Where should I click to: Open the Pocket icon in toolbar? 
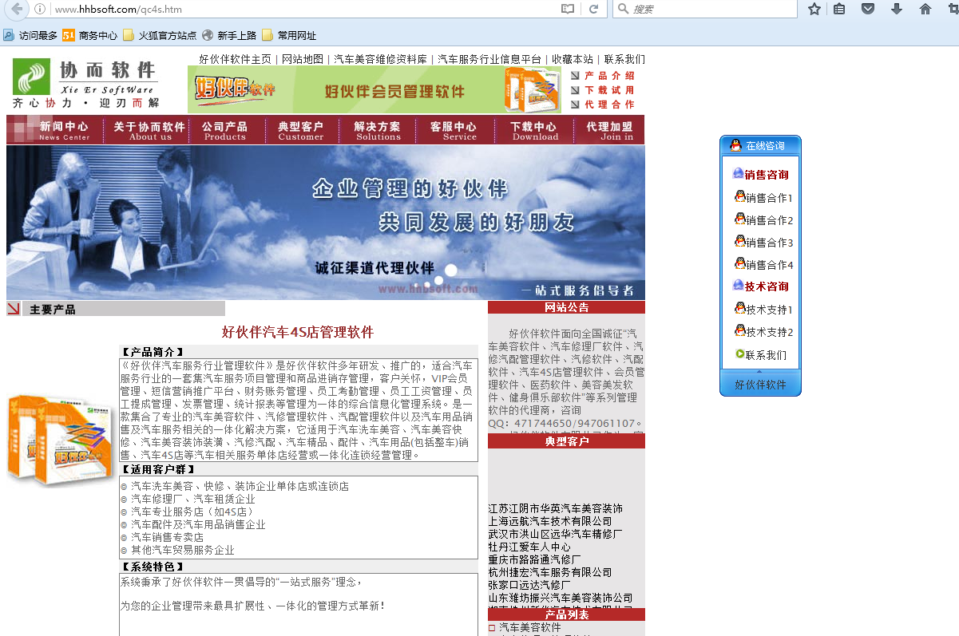pos(868,9)
